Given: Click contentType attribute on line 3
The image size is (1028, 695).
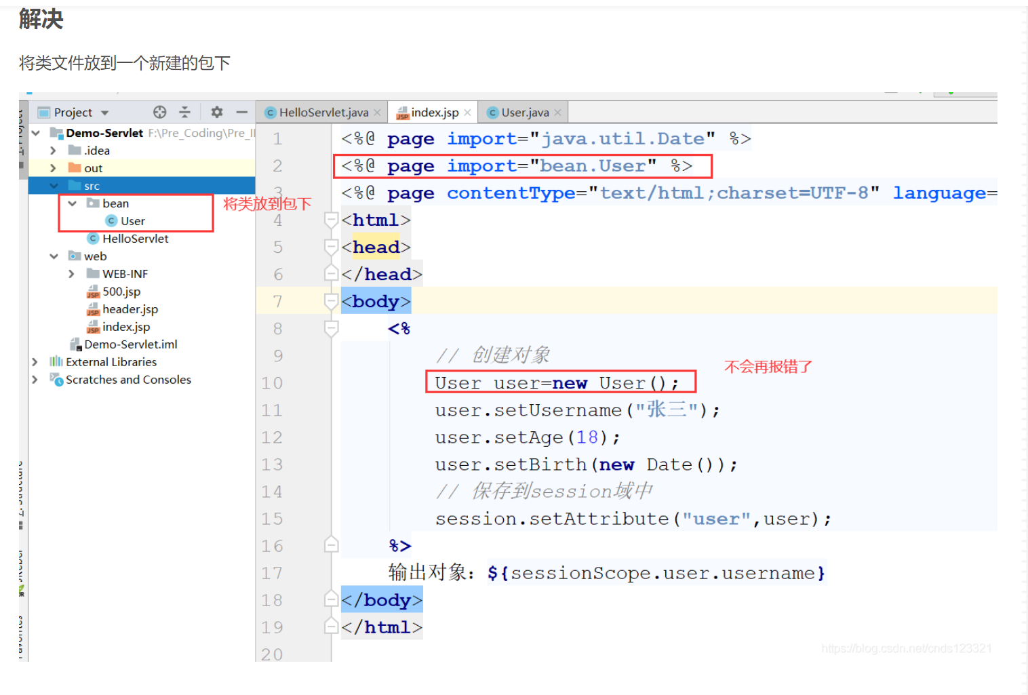Looking at the screenshot, I should coord(511,193).
